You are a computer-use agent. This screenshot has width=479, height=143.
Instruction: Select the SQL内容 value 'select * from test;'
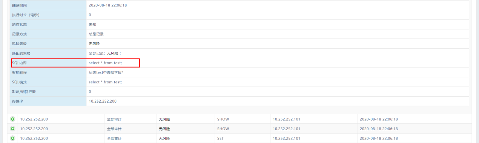[105, 63]
